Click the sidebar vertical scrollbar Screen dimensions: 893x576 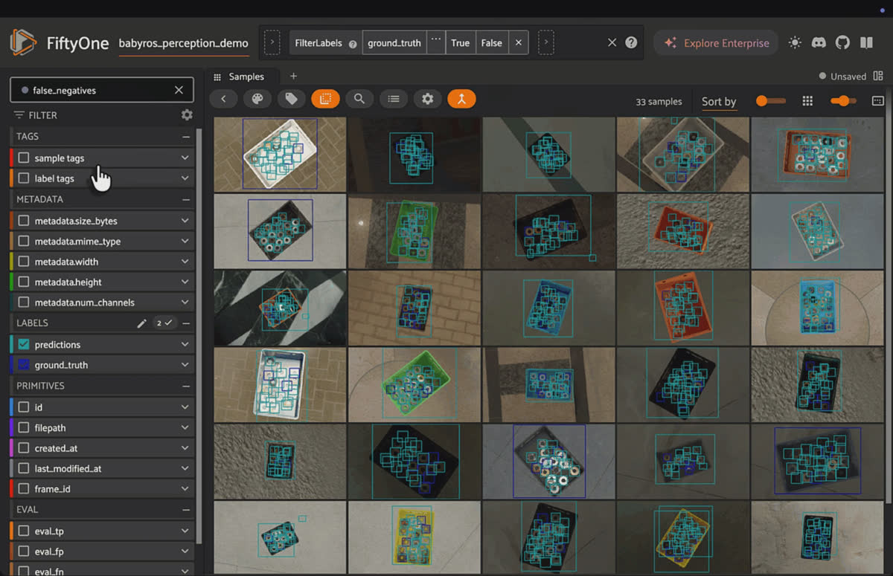tap(199, 334)
